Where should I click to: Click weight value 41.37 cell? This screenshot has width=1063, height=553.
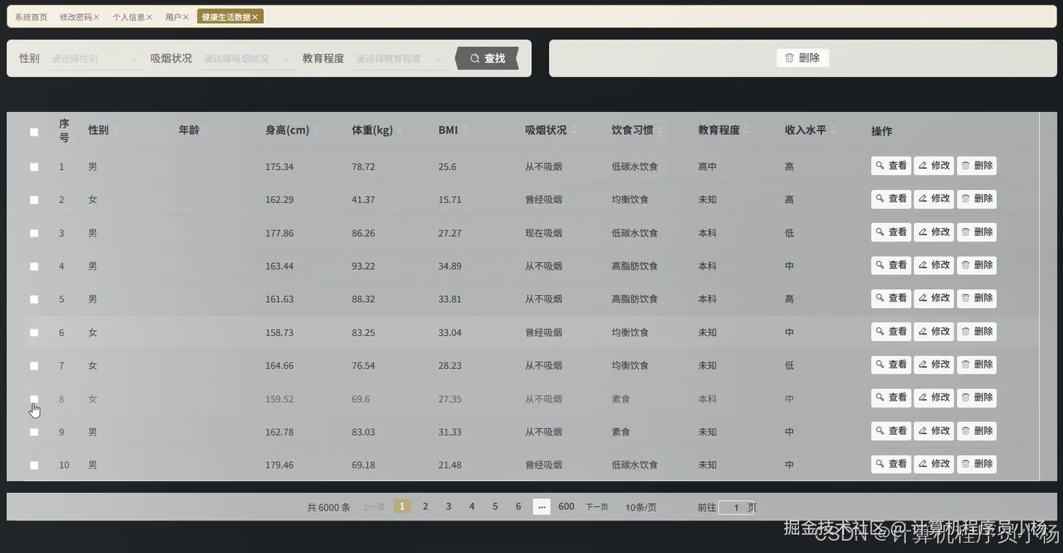364,200
